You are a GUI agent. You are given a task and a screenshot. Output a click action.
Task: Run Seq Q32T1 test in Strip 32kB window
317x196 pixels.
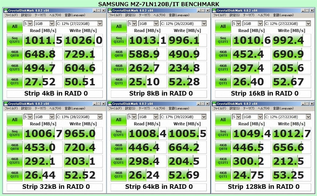[15, 133]
